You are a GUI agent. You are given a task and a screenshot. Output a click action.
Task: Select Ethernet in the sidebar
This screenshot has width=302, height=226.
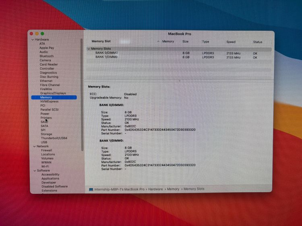46,81
